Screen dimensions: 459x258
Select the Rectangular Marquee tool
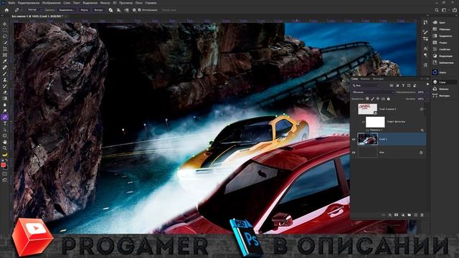(x=5, y=30)
